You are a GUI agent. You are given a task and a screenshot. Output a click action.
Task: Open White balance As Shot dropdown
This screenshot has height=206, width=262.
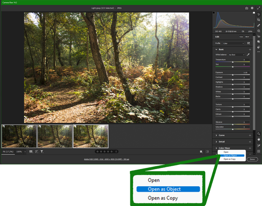point(237,55)
